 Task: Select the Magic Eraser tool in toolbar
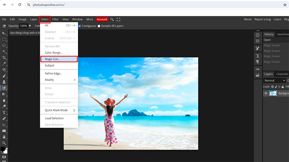pyautogui.click(x=4, y=88)
